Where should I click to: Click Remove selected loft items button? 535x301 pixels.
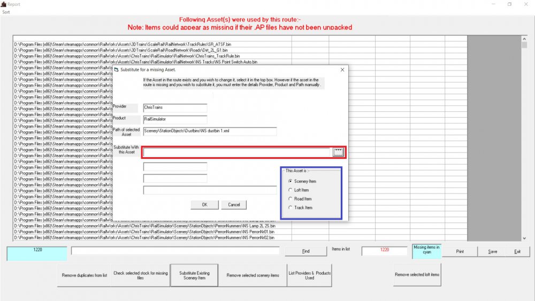coord(417,275)
